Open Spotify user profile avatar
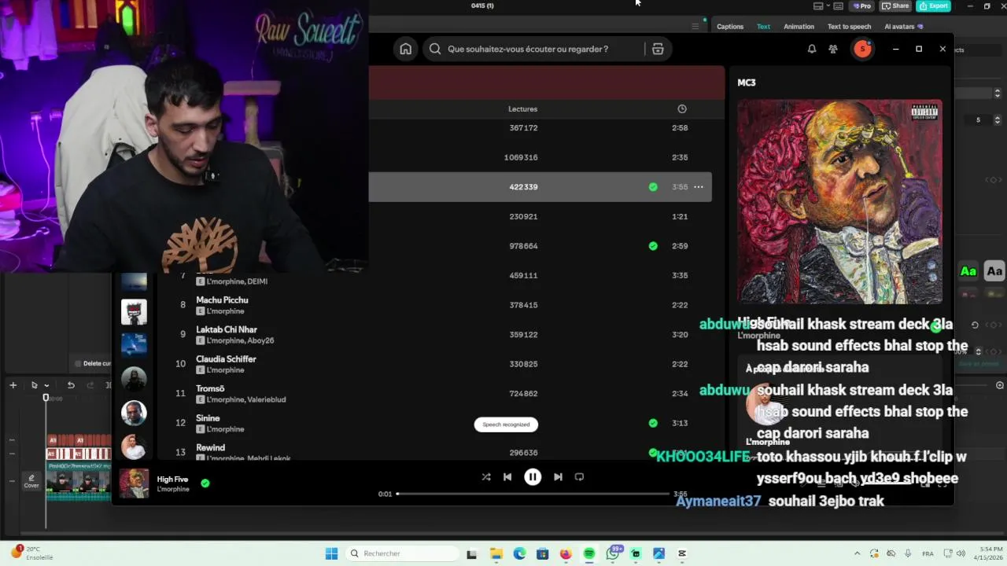The width and height of the screenshot is (1007, 566). coord(862,49)
